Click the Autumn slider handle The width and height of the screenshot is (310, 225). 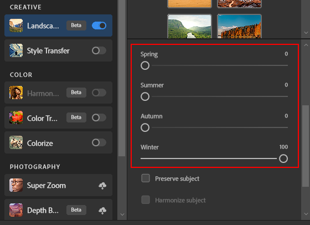145,127
